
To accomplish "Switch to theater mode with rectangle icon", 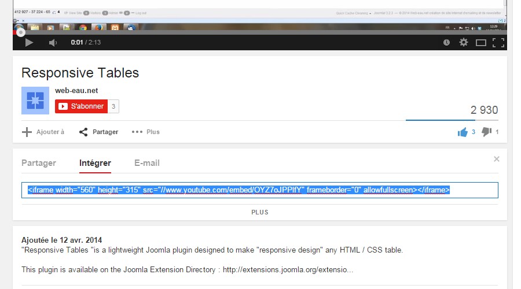I will (481, 42).
